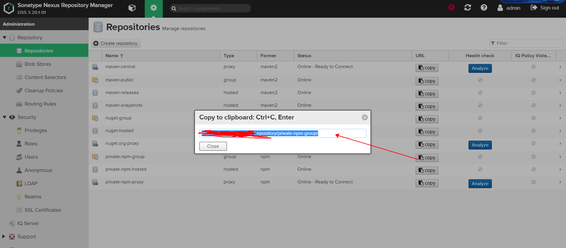Image resolution: width=566 pixels, height=248 pixels.
Task: Click the Refresh icon in header
Action: pos(468,8)
